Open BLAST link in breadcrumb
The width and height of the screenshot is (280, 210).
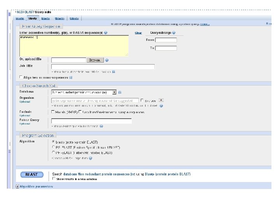(x=30, y=12)
